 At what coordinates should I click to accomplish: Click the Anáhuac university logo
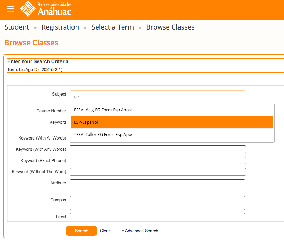(x=46, y=9)
